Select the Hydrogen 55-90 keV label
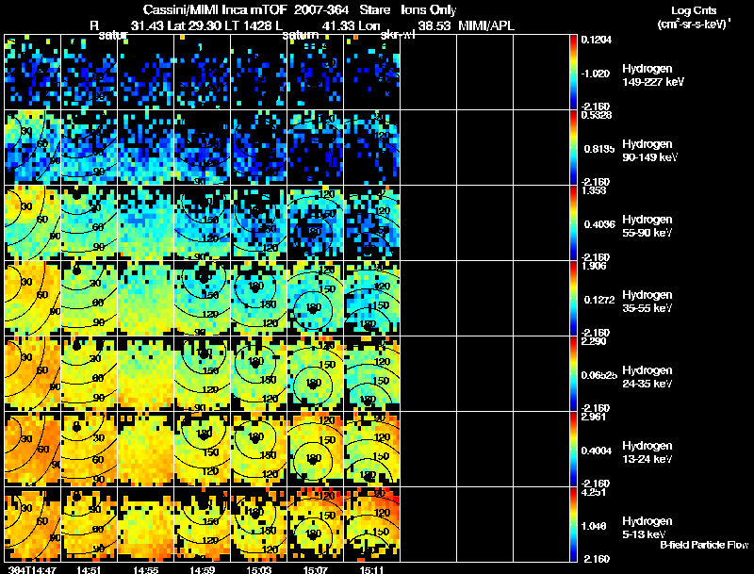Image resolution: width=754 pixels, height=574 pixels. point(647,226)
